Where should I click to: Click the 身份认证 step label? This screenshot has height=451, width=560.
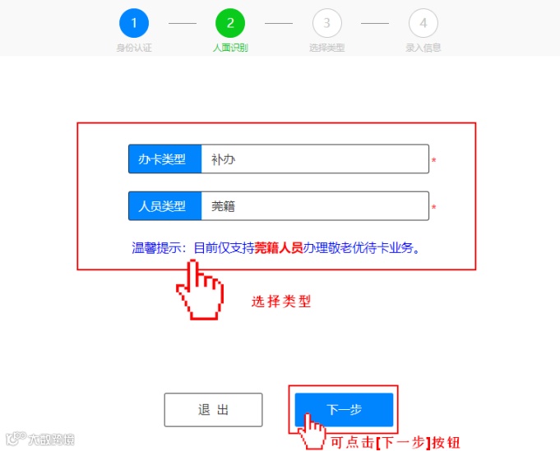(x=134, y=48)
